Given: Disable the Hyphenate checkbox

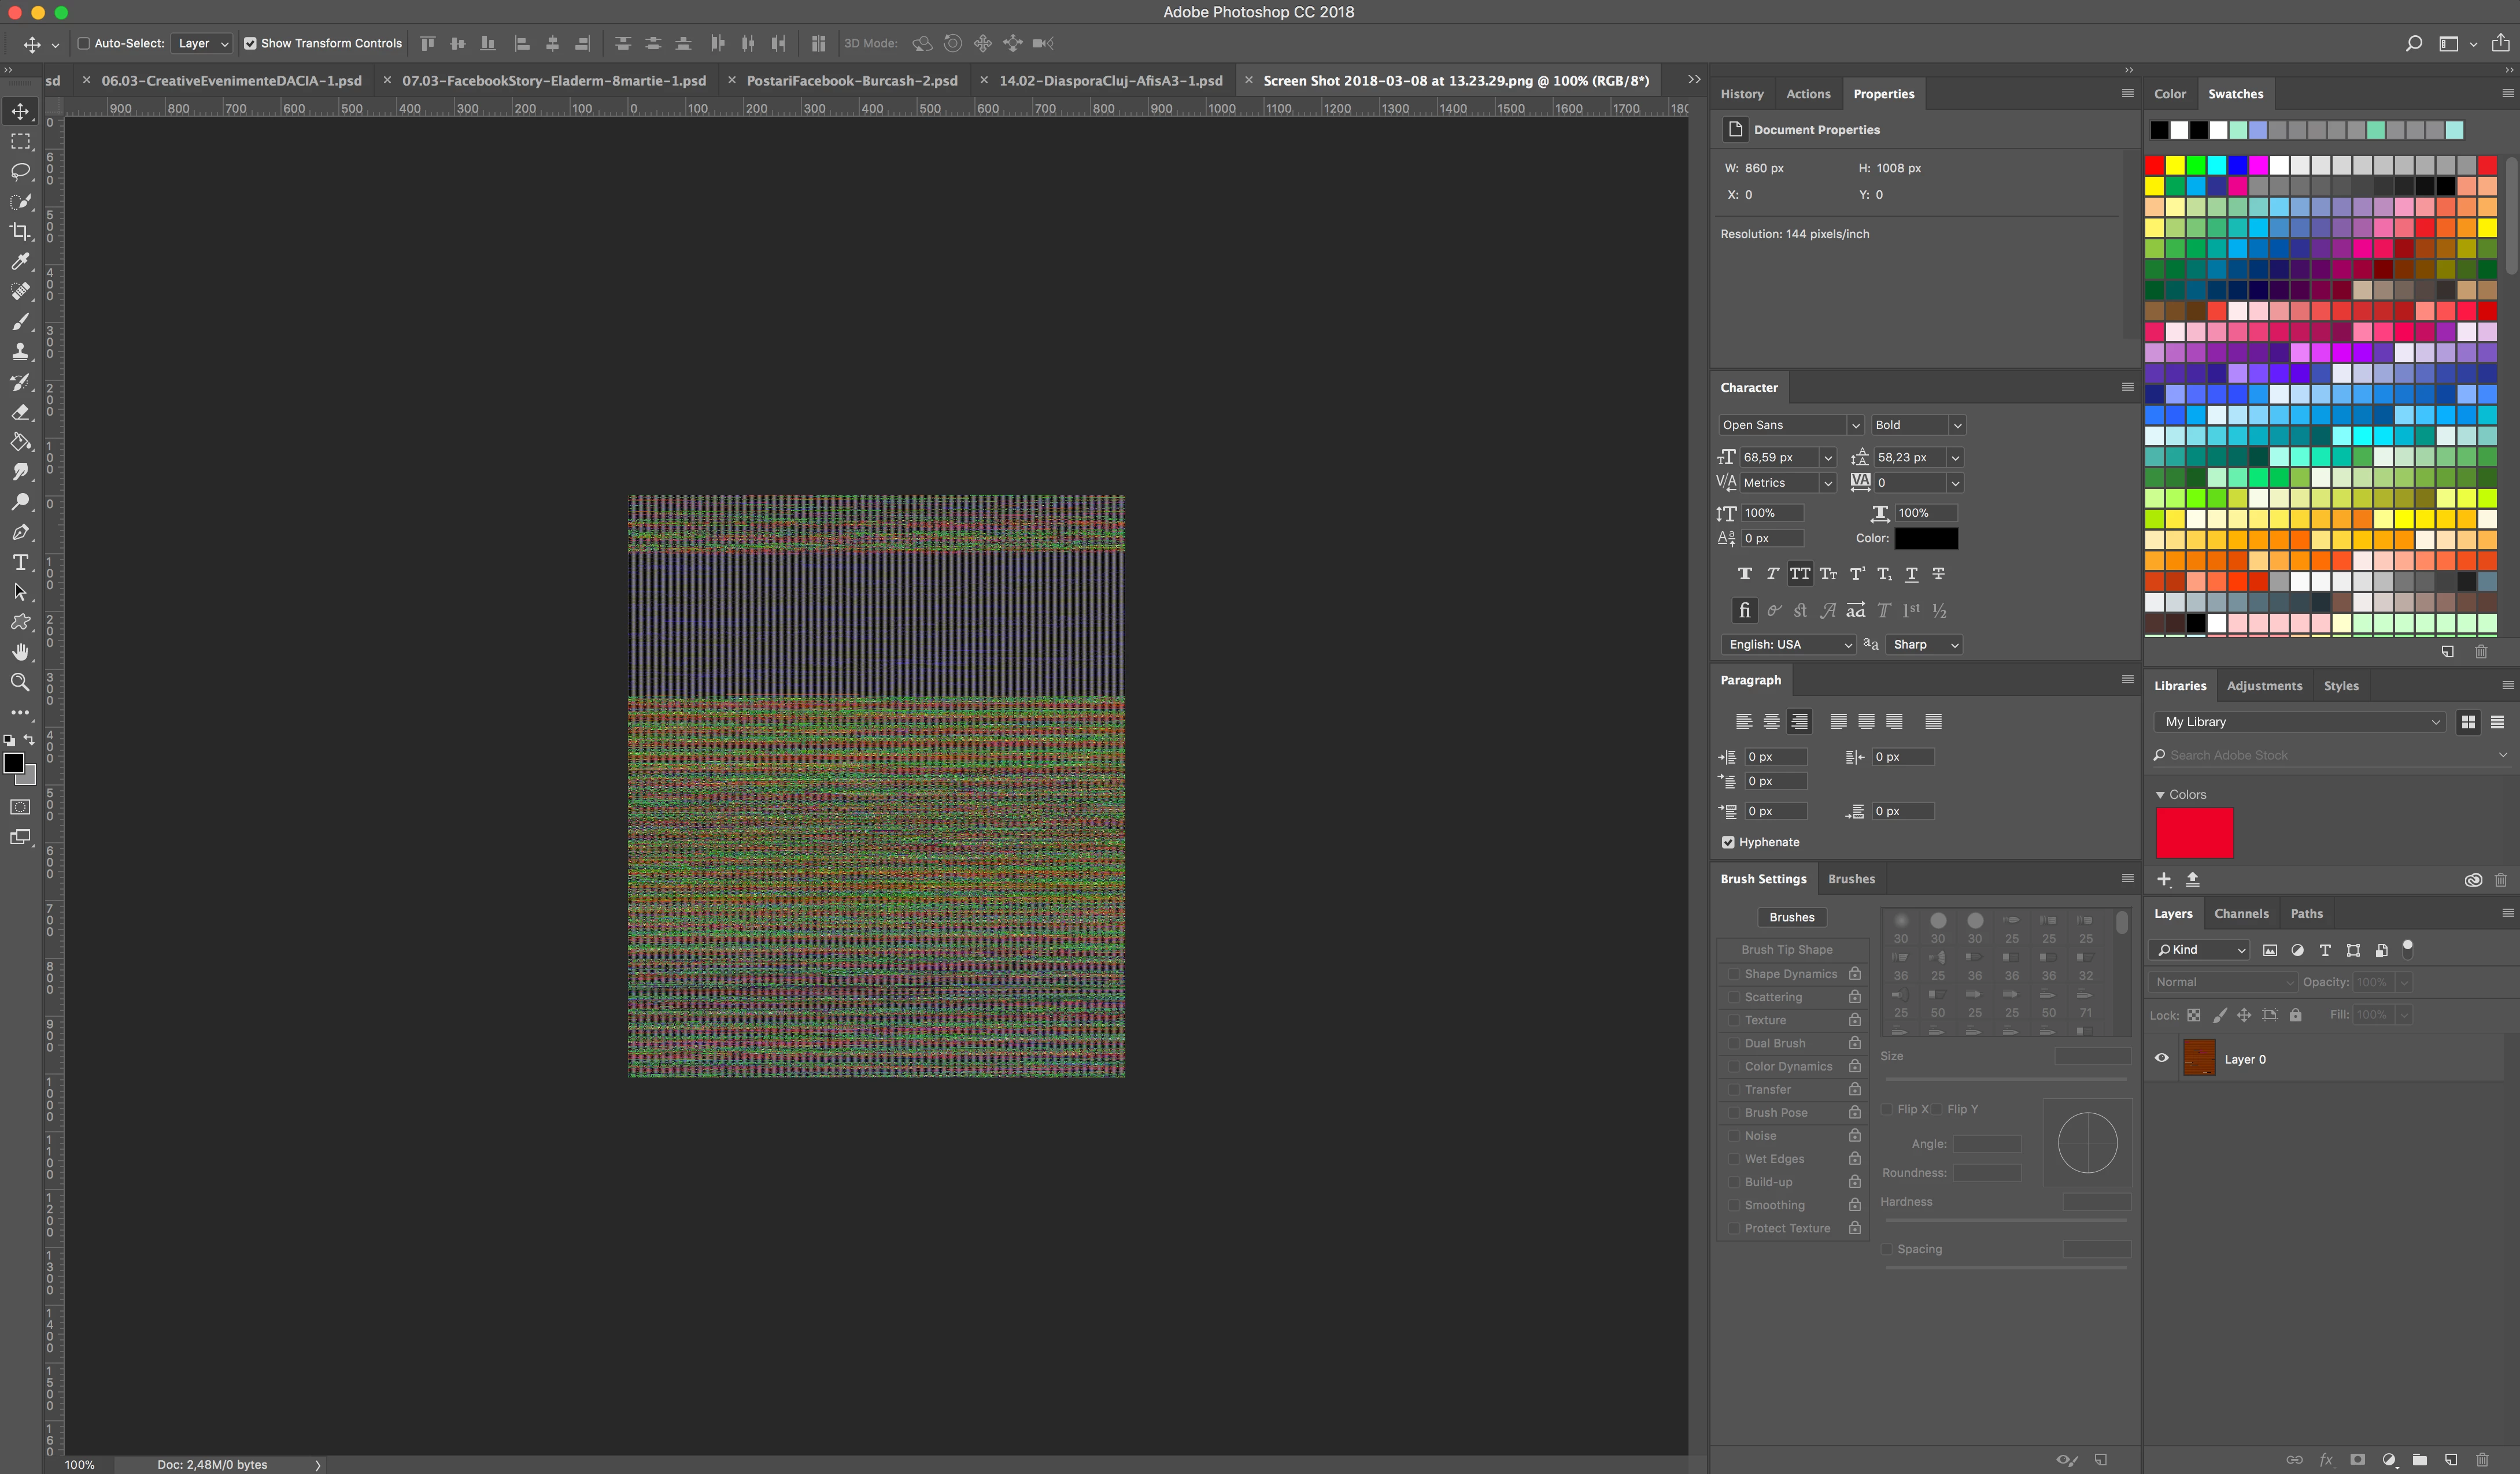Looking at the screenshot, I should click(1728, 842).
